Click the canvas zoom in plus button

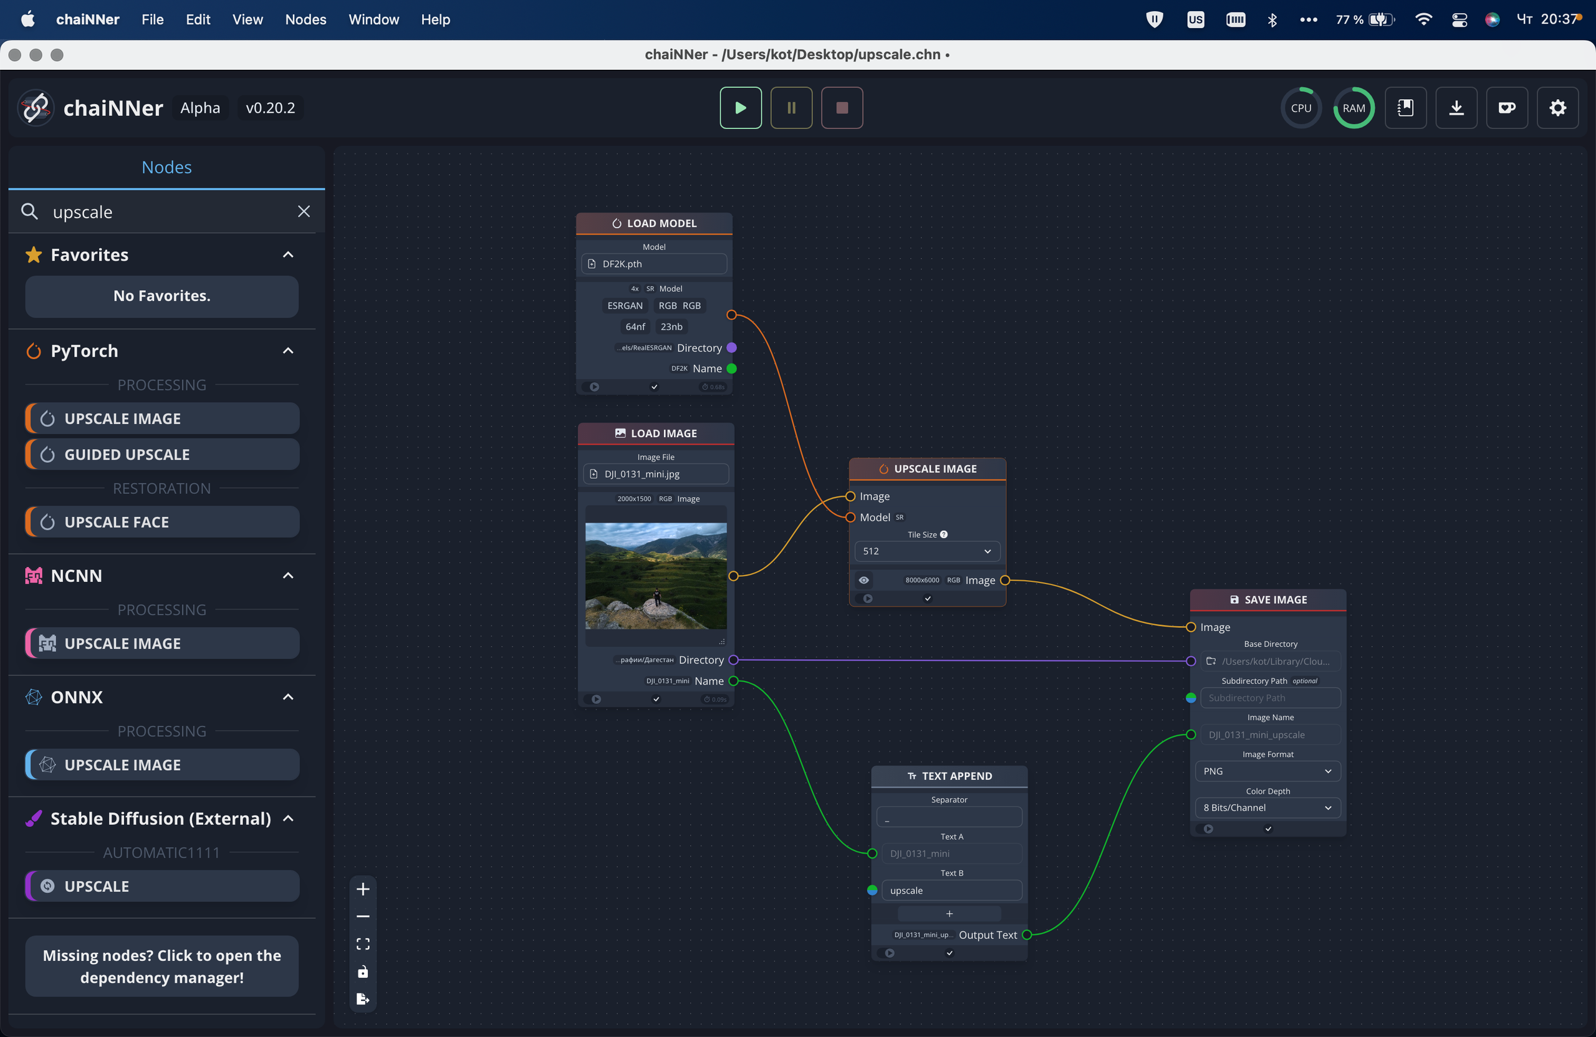click(x=363, y=889)
